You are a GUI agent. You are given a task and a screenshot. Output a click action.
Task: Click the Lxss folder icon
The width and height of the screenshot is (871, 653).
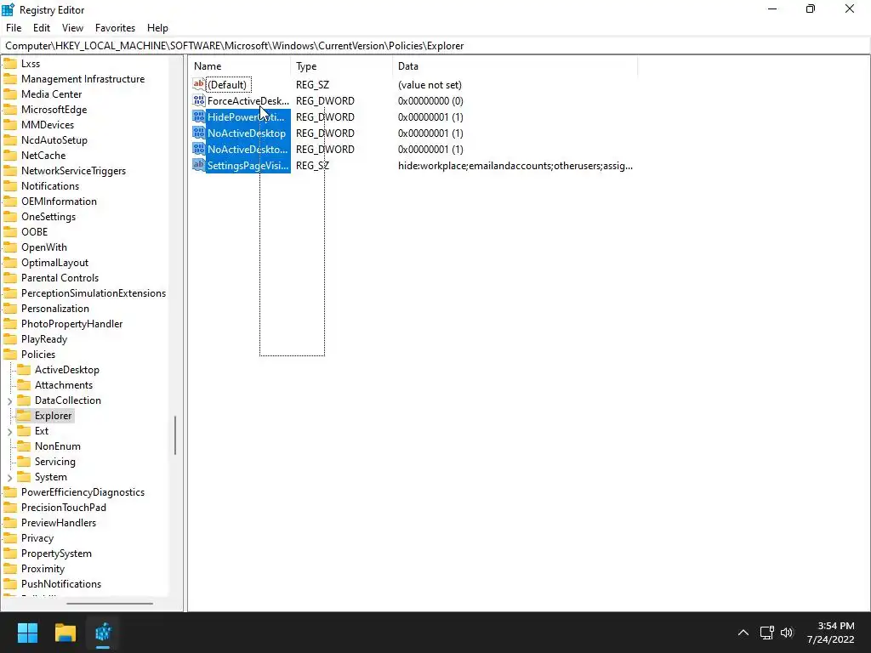point(10,63)
